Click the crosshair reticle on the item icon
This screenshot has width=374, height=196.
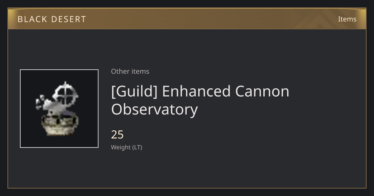point(65,93)
